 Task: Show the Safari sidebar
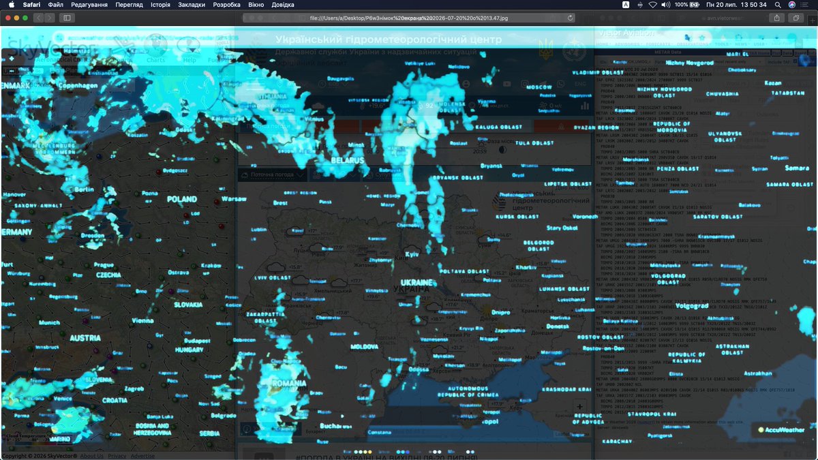click(x=67, y=18)
